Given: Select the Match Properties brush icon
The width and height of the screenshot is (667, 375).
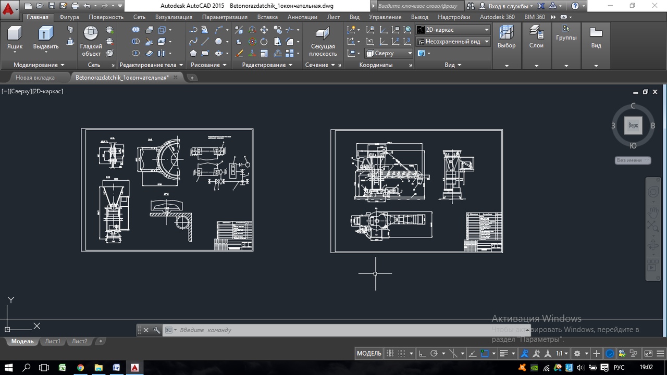Looking at the screenshot, I should (x=238, y=53).
